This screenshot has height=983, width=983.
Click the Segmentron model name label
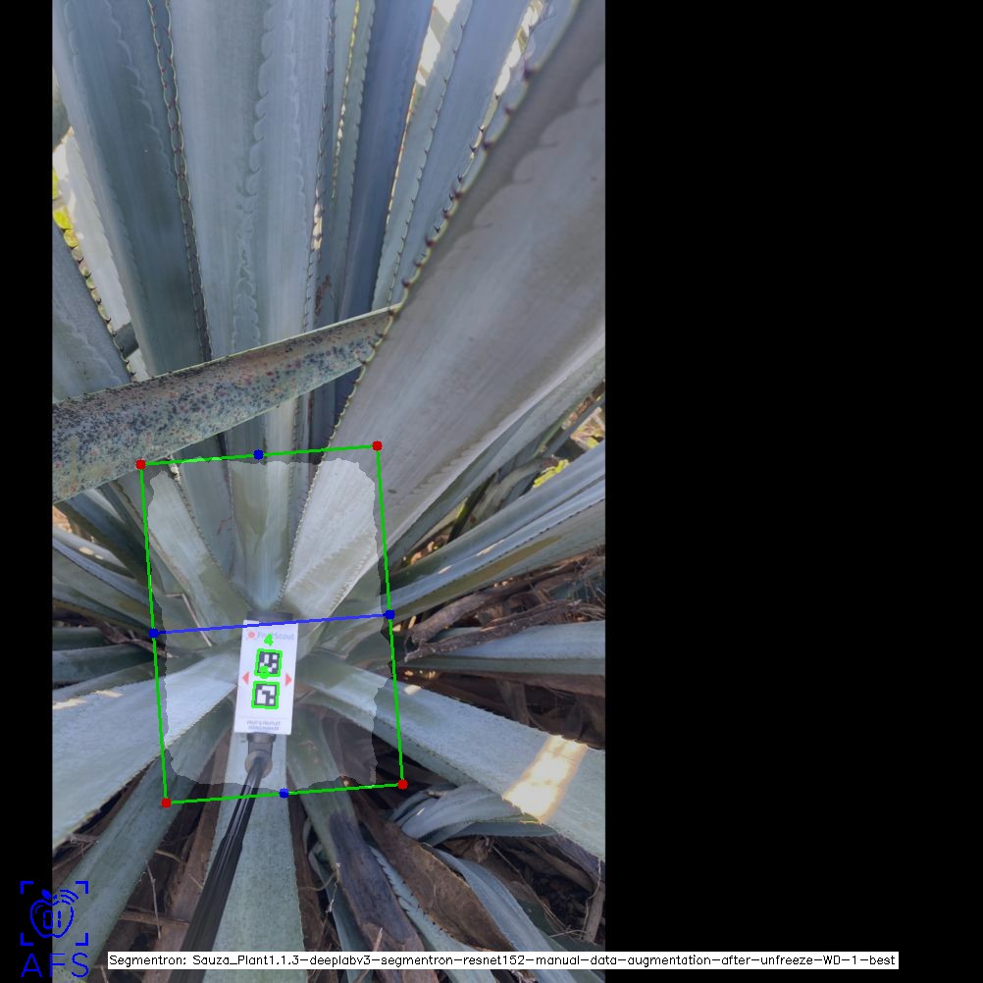click(x=501, y=960)
